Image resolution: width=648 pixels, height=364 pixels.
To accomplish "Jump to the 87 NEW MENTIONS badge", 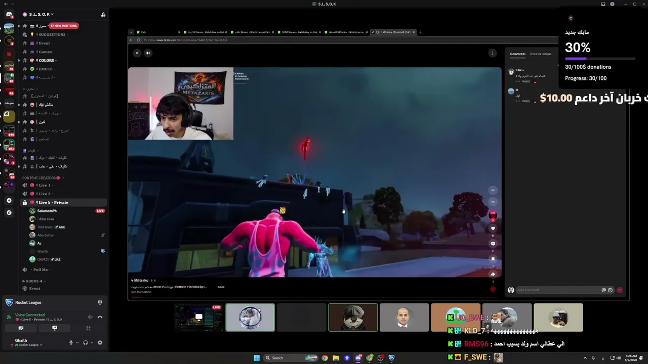I will 63,26.
